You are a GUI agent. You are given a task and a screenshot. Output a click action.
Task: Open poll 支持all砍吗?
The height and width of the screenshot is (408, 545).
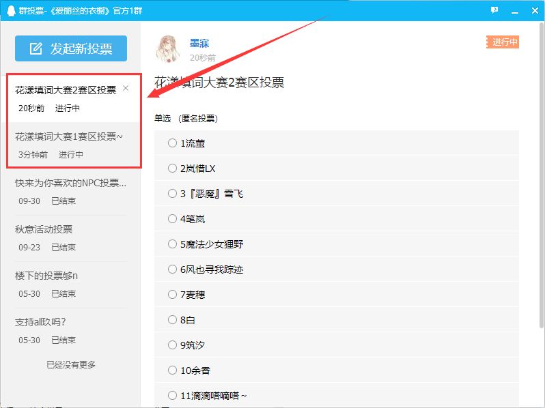click(70, 331)
